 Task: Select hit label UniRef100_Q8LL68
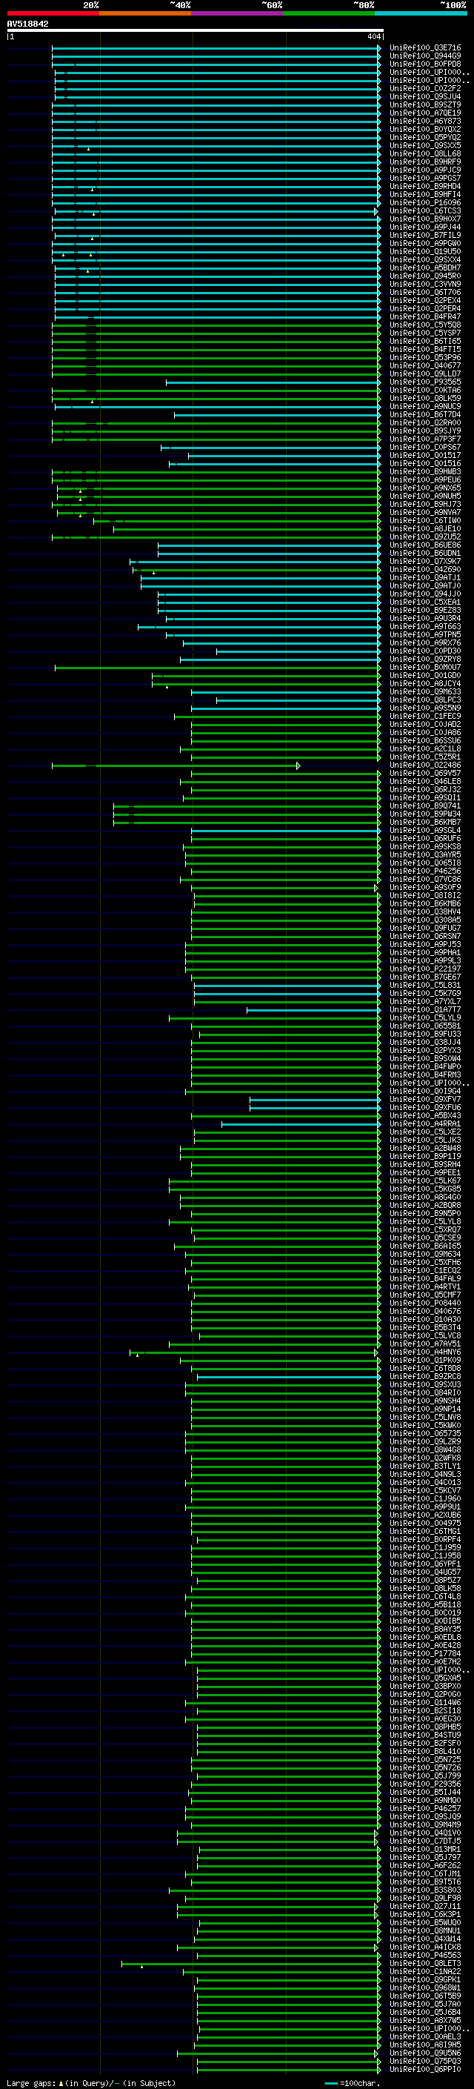click(425, 154)
